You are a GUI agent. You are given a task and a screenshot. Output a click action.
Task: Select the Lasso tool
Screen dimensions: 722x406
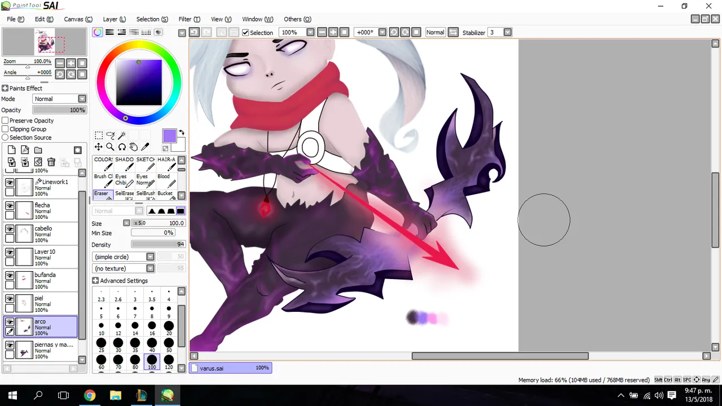coord(110,135)
